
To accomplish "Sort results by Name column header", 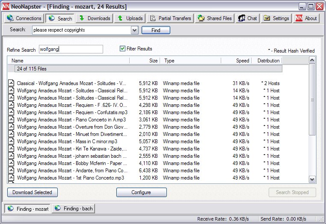I will point(68,61).
